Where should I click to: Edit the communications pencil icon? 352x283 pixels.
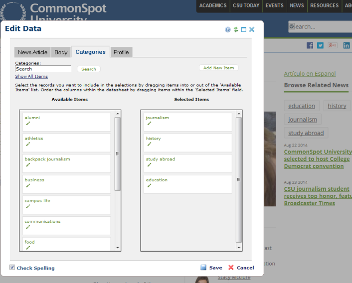pyautogui.click(x=28, y=227)
